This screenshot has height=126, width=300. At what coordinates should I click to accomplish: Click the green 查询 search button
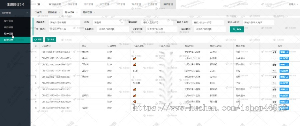point(237,29)
